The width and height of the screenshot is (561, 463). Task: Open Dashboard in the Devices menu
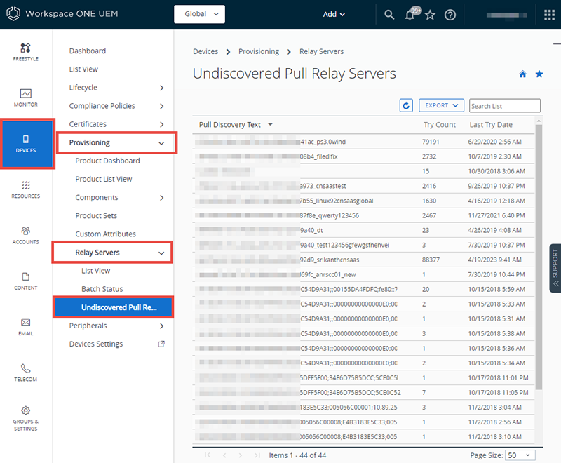[88, 51]
